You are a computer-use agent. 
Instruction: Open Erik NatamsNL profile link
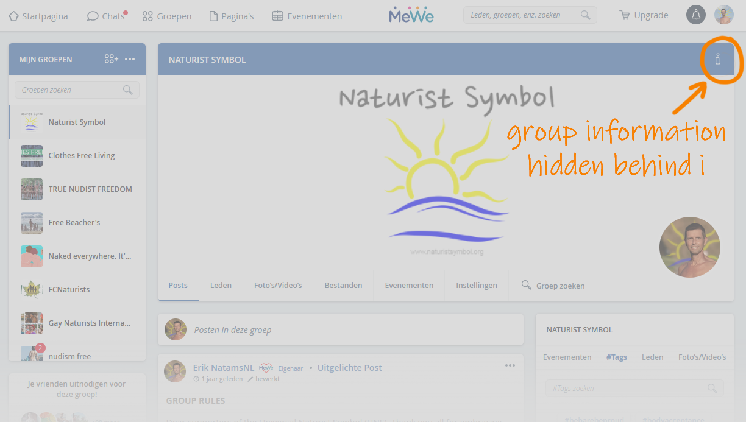point(224,368)
